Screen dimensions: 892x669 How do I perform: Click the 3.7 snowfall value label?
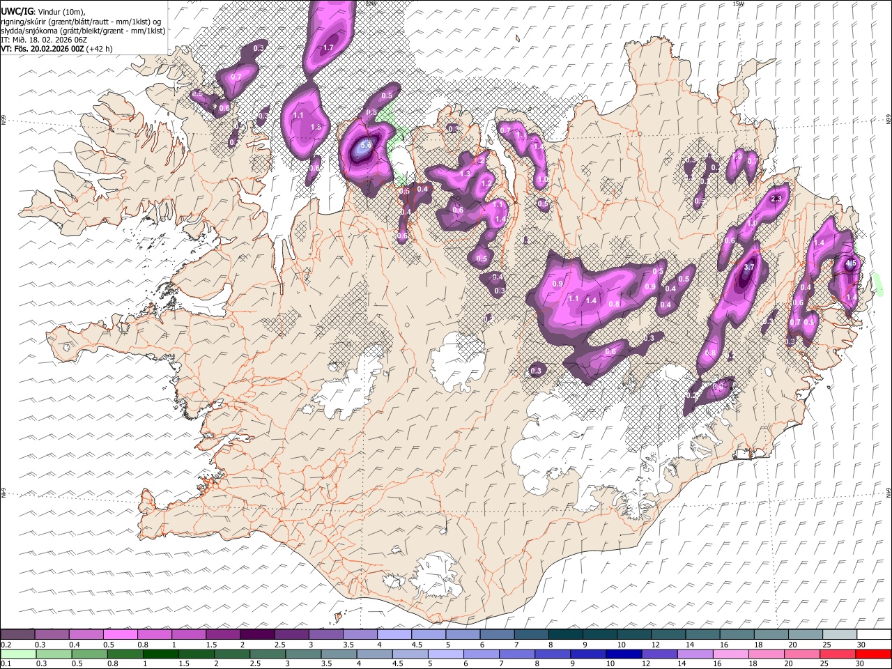749,268
